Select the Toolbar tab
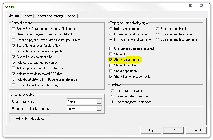The image size is (213, 140). click(x=71, y=16)
